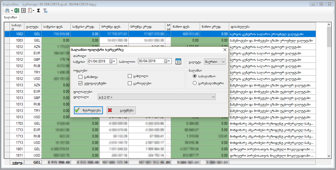Click the colored list options icon
This screenshot has height=170, width=336.
pyautogui.click(x=30, y=10)
